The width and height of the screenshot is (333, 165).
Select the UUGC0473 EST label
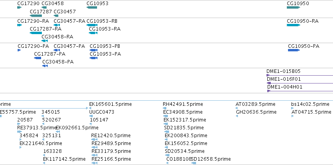(x=102, y=112)
